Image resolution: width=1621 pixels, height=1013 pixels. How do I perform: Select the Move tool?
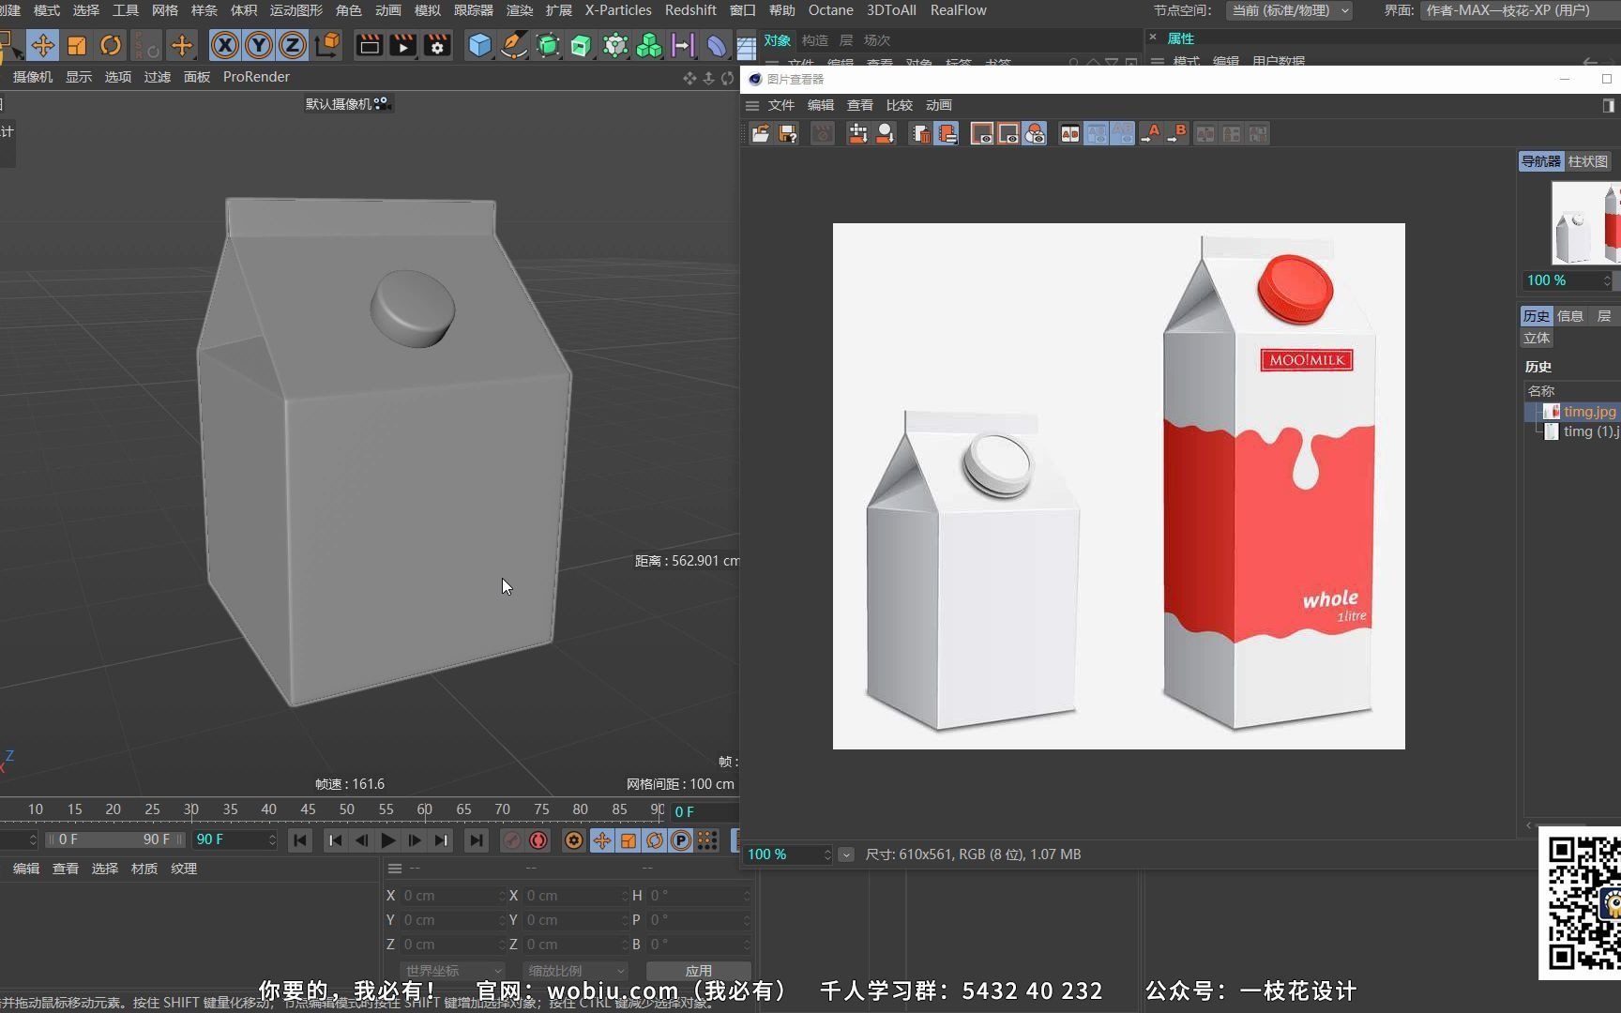point(42,45)
